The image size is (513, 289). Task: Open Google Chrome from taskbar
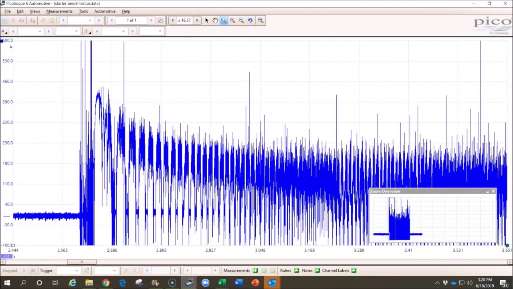(105, 283)
